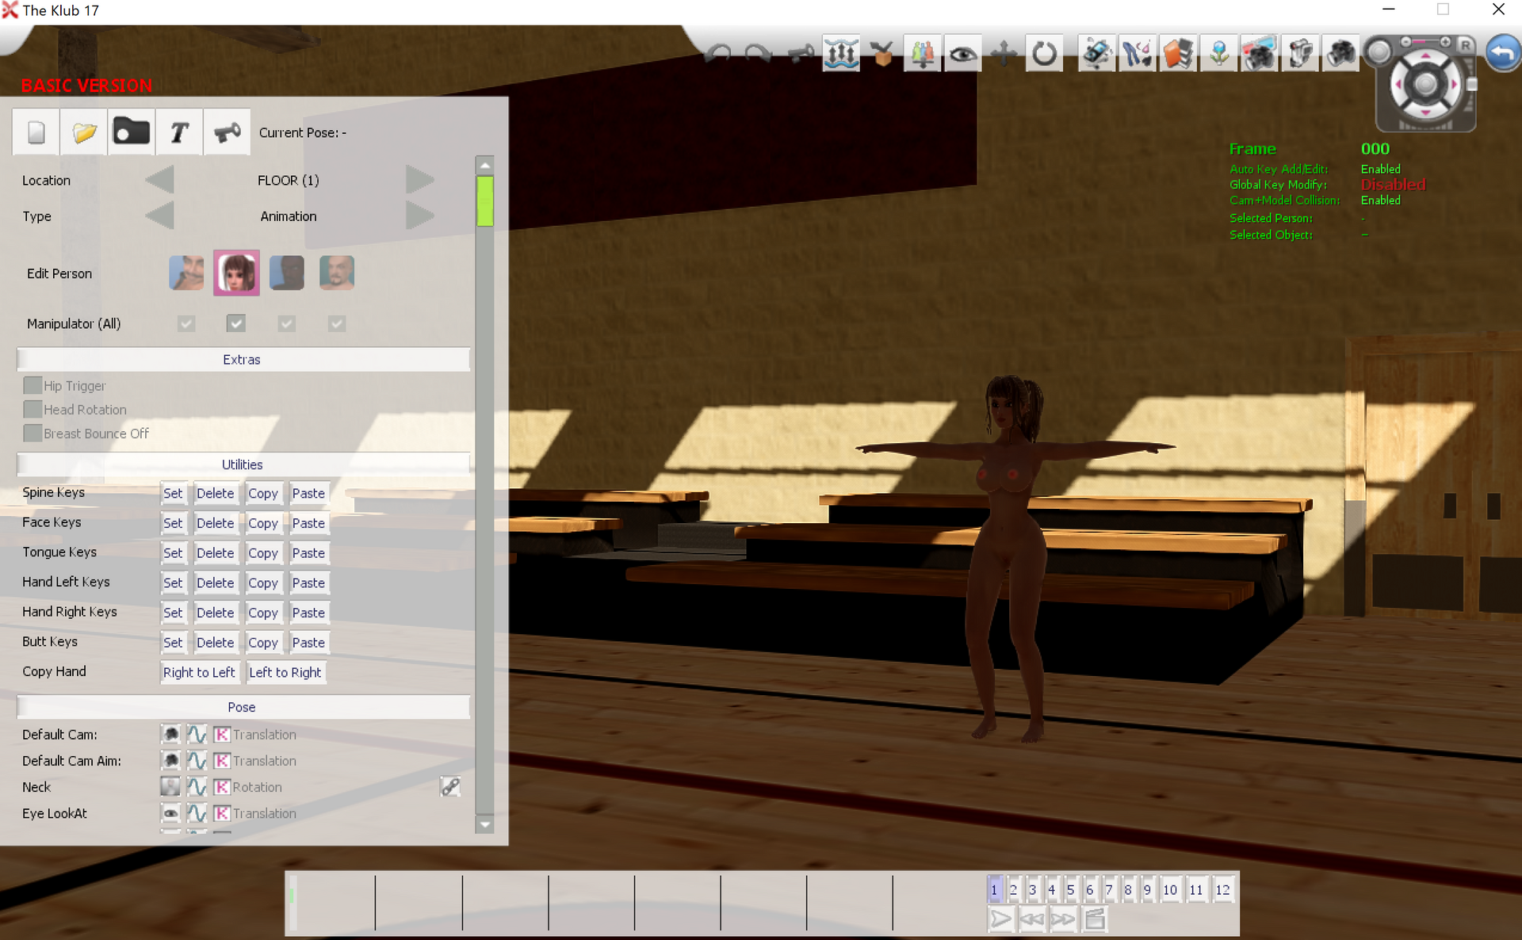Enable the Breast Bounce Off checkbox

(33, 433)
